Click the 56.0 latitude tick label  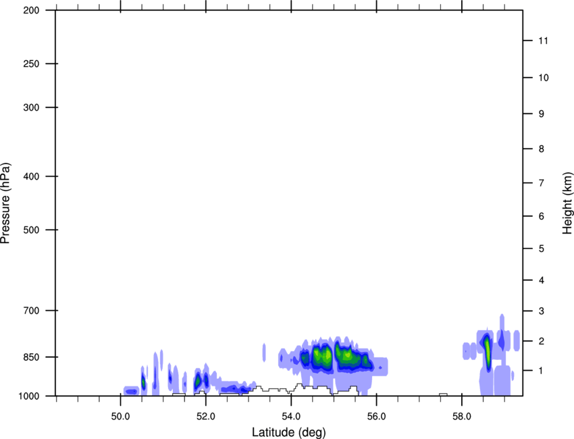pyautogui.click(x=376, y=416)
